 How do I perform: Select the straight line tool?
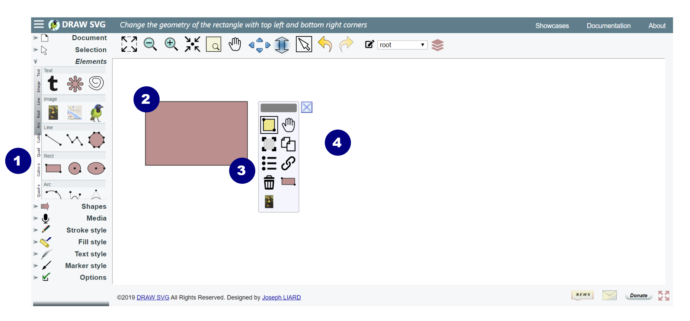click(x=53, y=140)
